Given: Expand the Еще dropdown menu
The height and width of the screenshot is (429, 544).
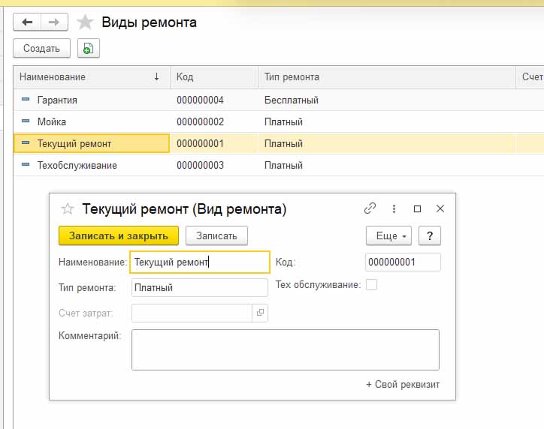Looking at the screenshot, I should pyautogui.click(x=388, y=235).
